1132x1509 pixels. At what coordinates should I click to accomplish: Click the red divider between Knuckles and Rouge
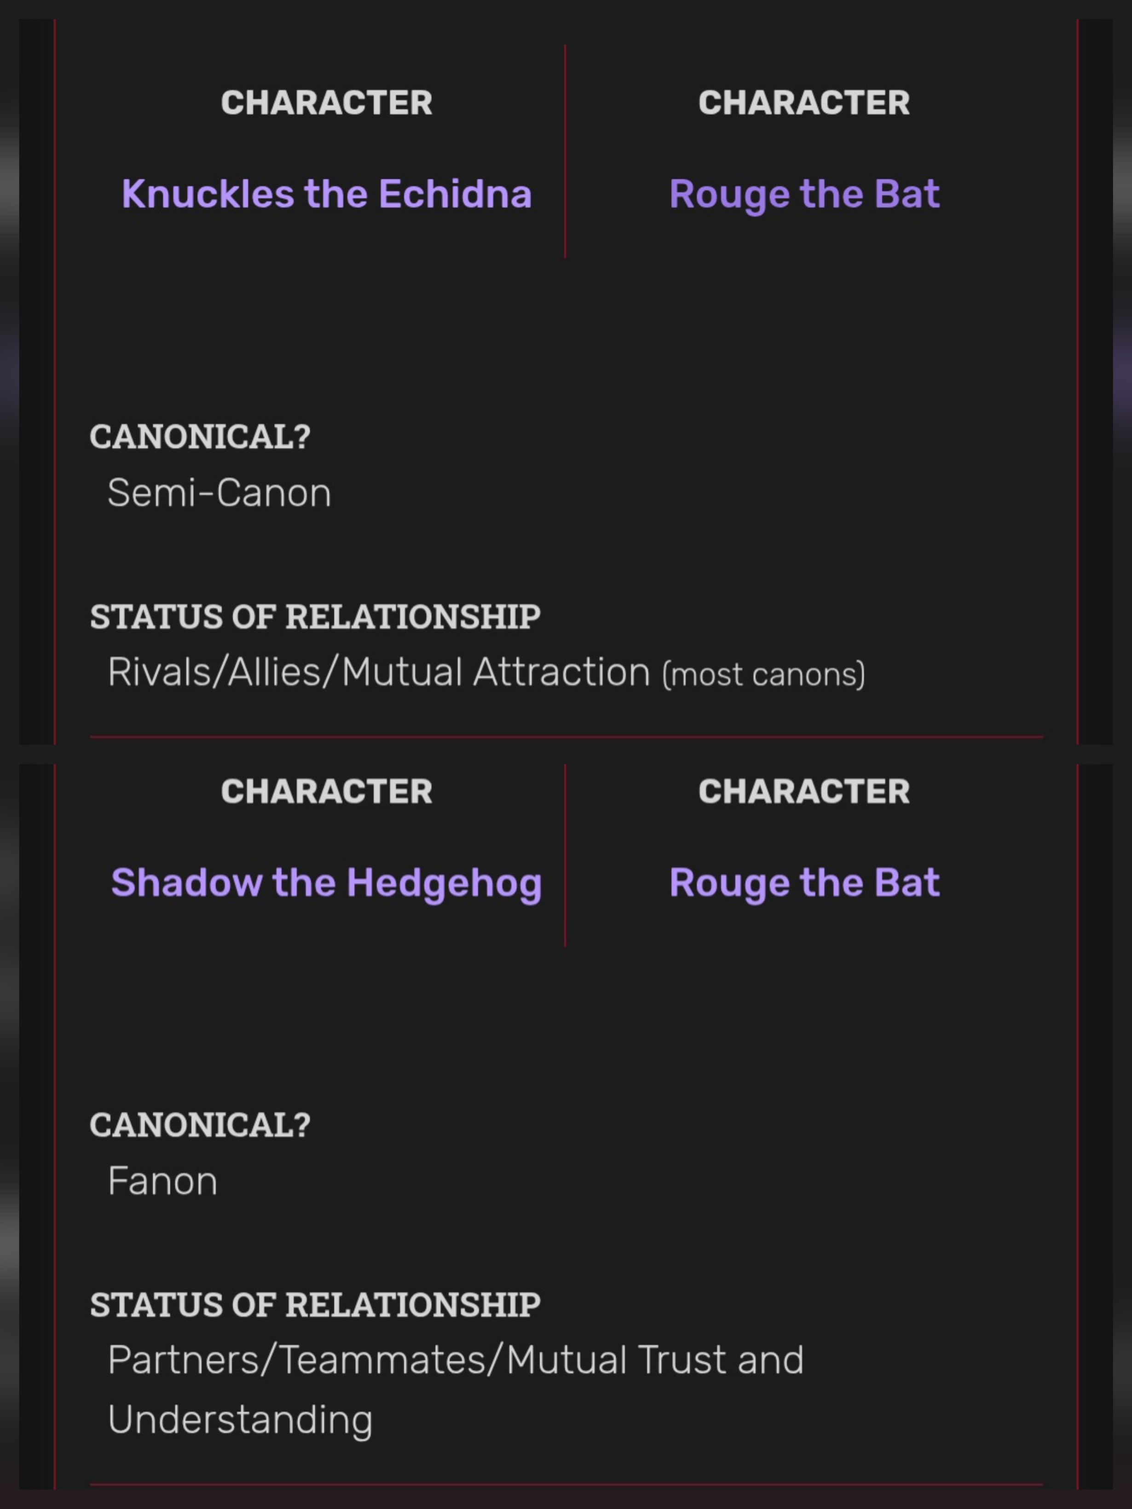pos(565,151)
